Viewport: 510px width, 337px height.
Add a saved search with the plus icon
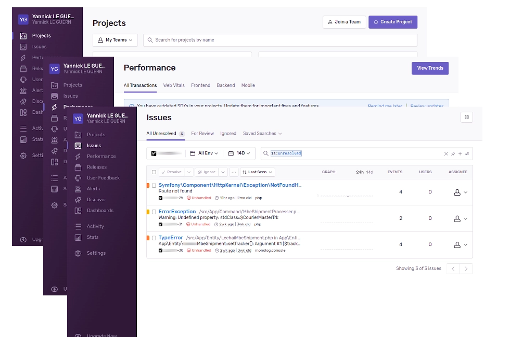(460, 154)
